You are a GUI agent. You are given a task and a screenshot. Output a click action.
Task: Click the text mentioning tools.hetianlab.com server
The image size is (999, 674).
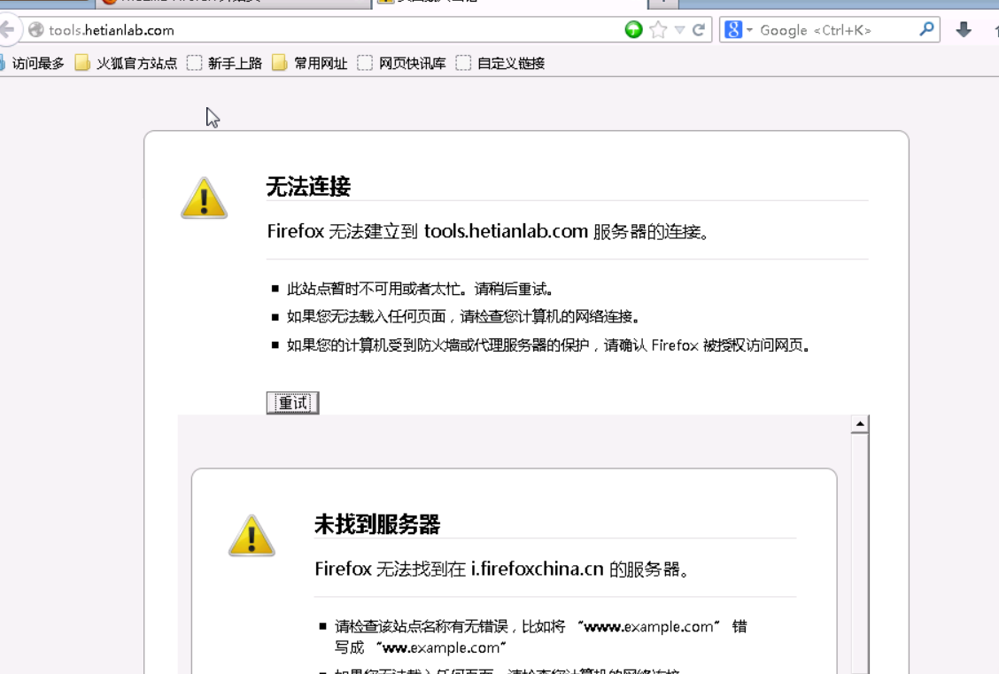(488, 231)
